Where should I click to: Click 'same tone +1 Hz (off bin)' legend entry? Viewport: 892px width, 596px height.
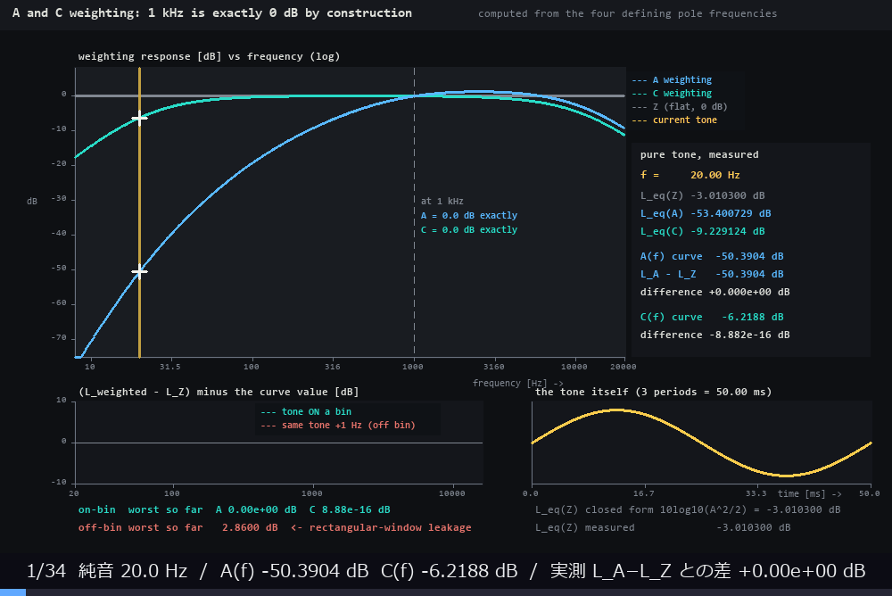[x=337, y=425]
